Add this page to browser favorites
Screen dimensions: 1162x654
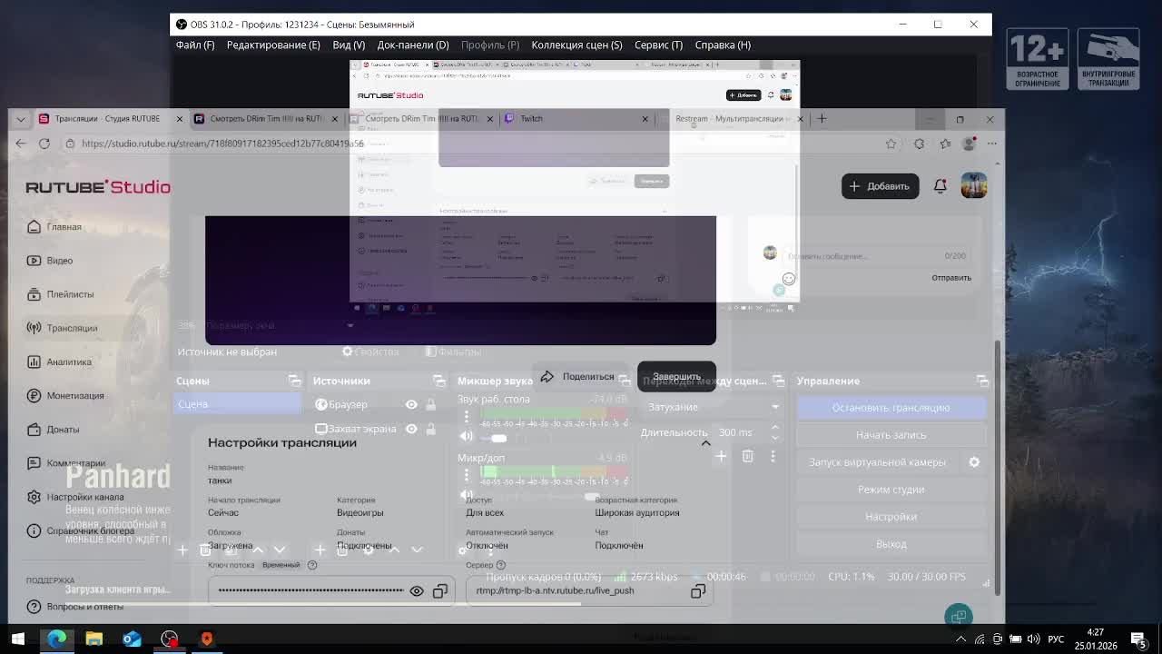(891, 144)
